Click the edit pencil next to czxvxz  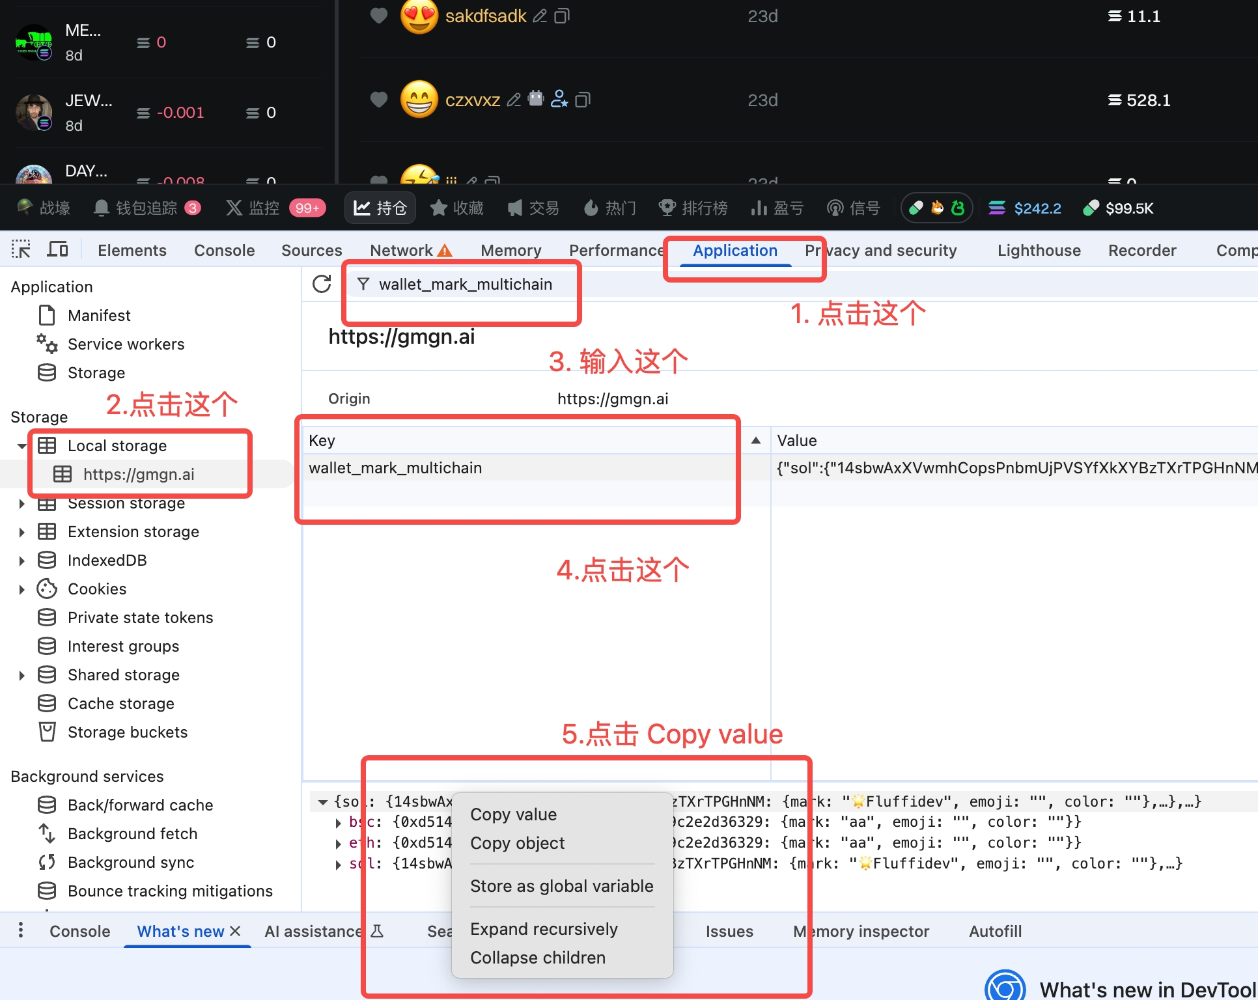[x=514, y=100]
